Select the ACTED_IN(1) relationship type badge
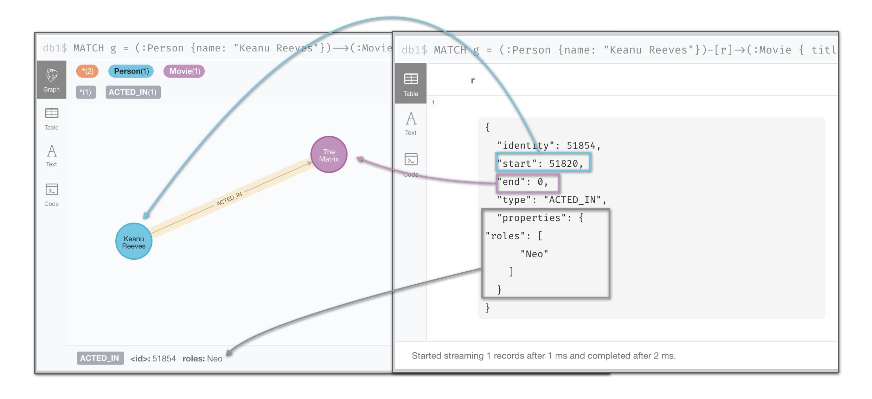872x399 pixels. pyautogui.click(x=133, y=92)
